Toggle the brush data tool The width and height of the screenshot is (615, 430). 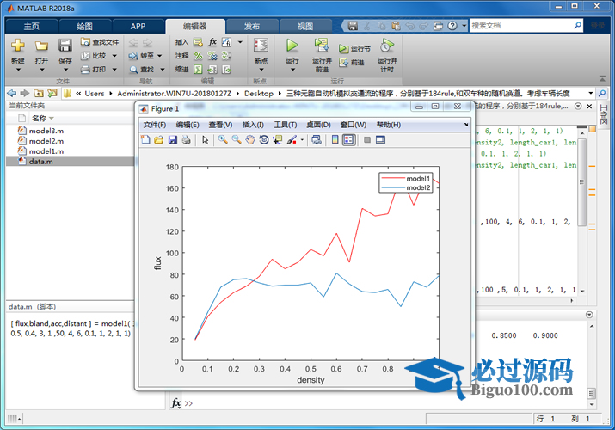coord(292,139)
